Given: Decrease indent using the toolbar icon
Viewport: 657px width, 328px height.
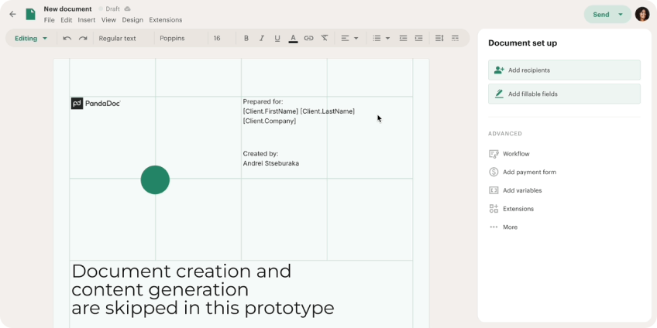Looking at the screenshot, I should 403,38.
